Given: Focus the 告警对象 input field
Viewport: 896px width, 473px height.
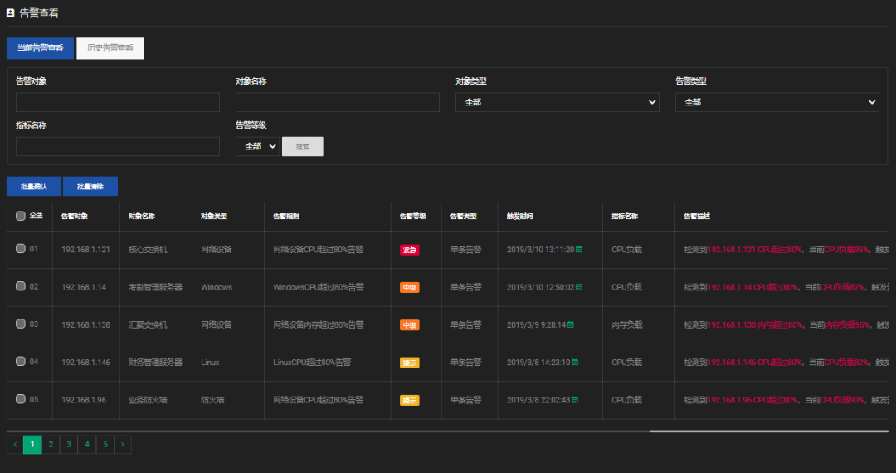Looking at the screenshot, I should click(118, 102).
